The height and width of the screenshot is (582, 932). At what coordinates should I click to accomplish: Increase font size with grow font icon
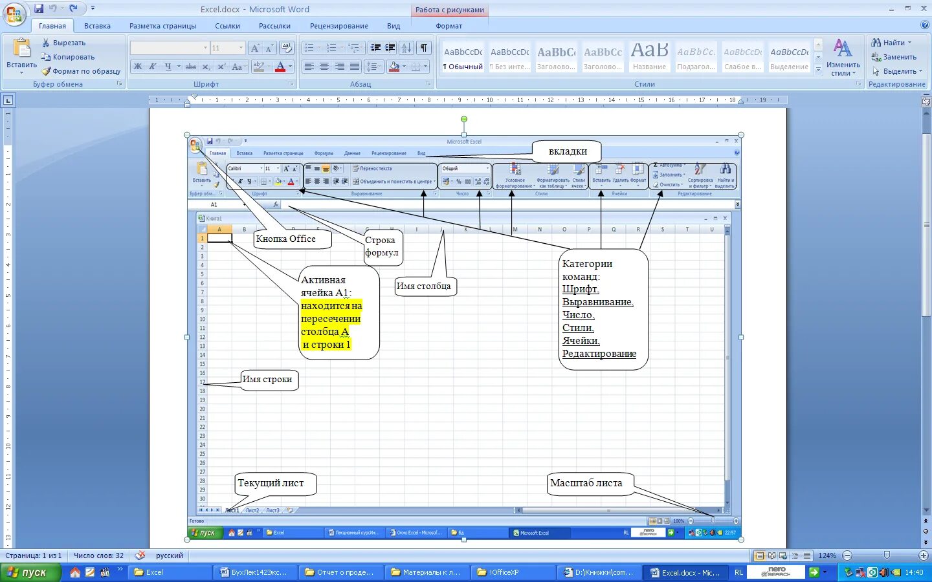[x=255, y=48]
